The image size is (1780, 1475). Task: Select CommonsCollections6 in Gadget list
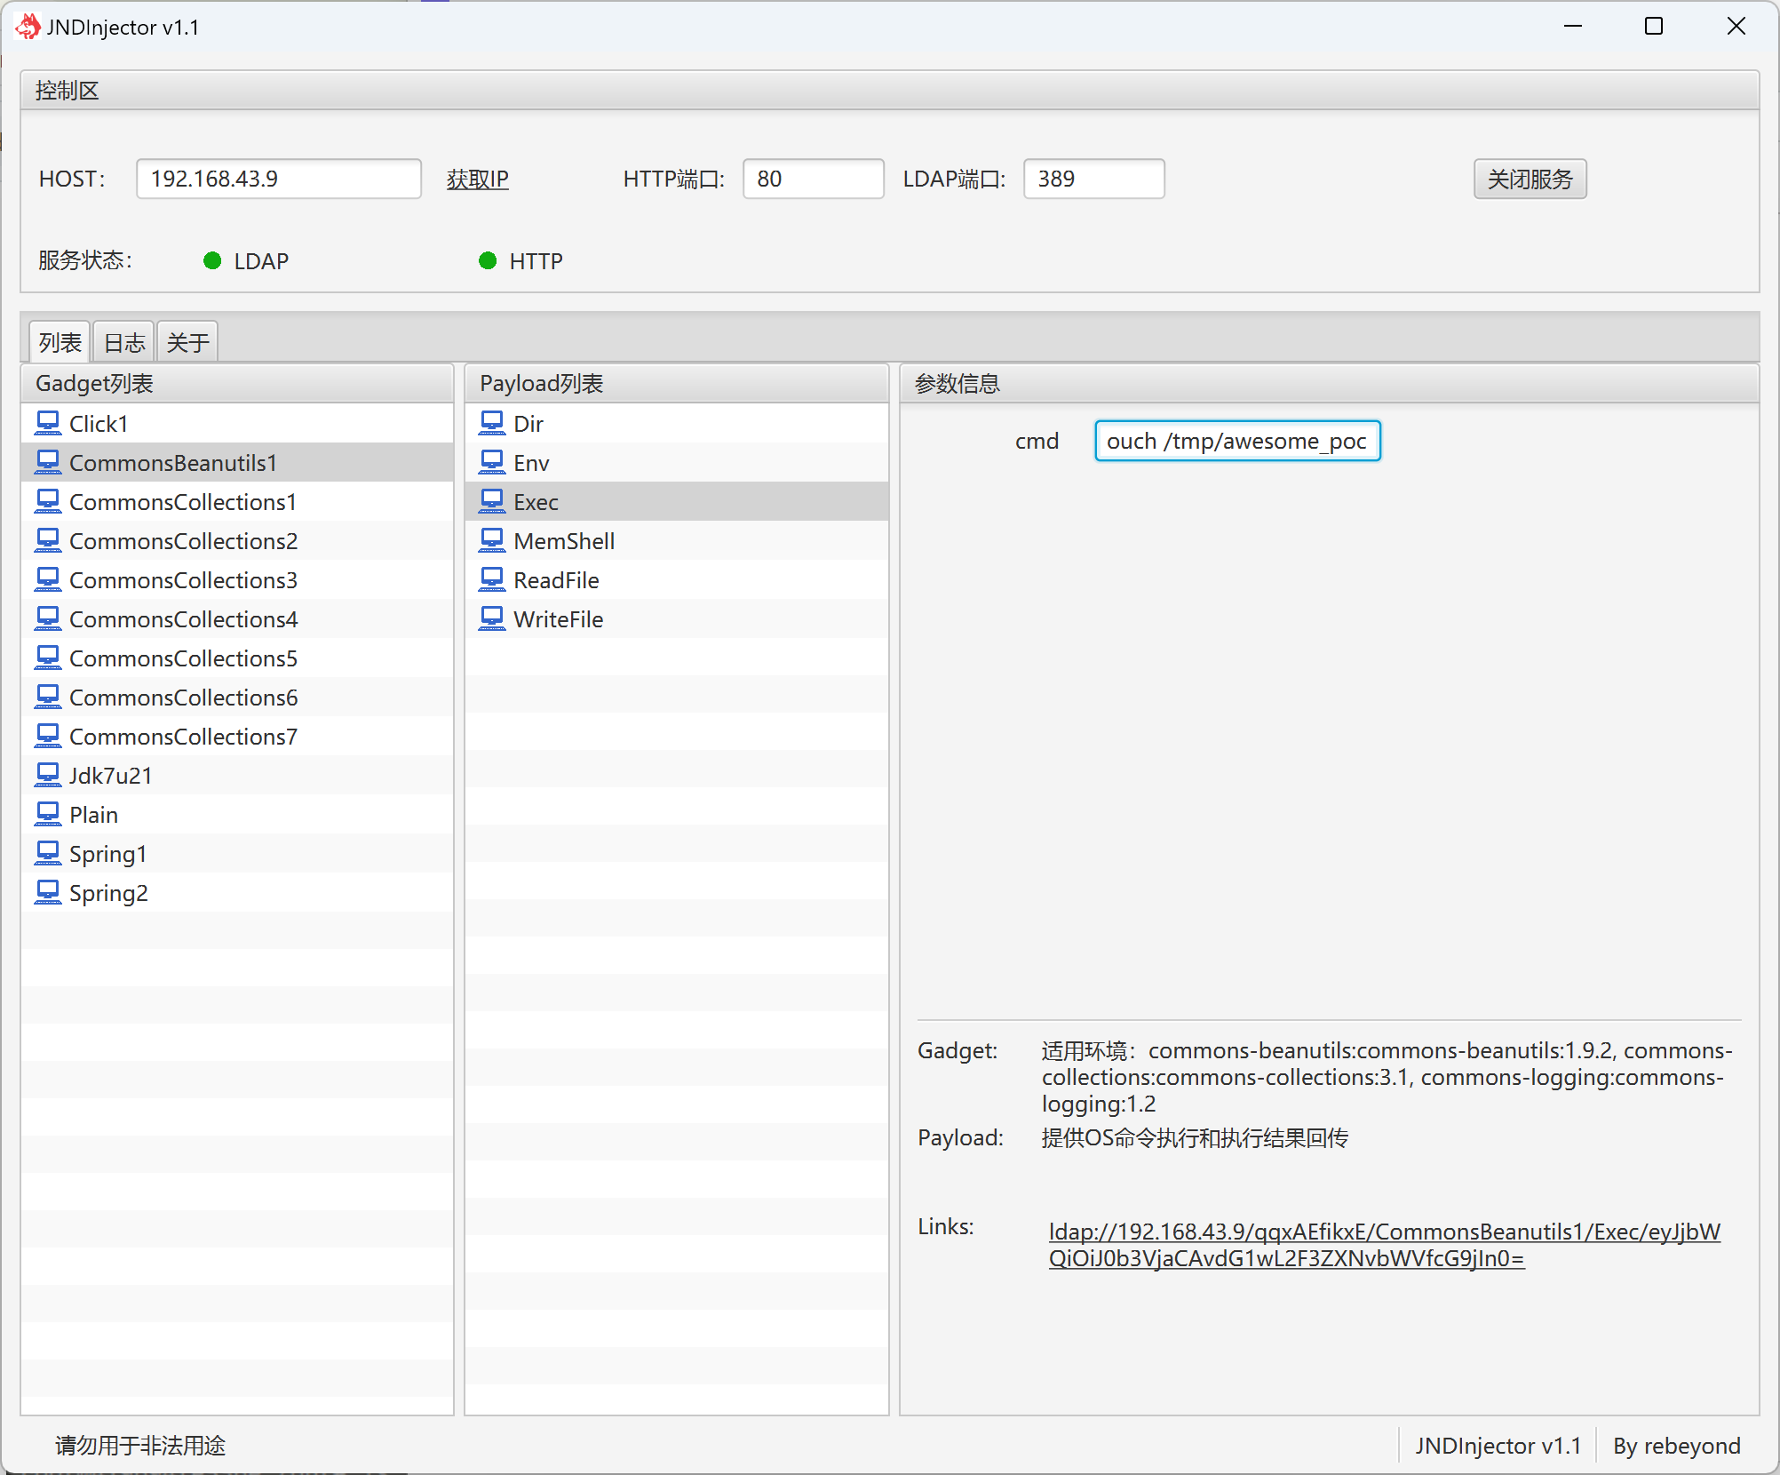click(183, 698)
